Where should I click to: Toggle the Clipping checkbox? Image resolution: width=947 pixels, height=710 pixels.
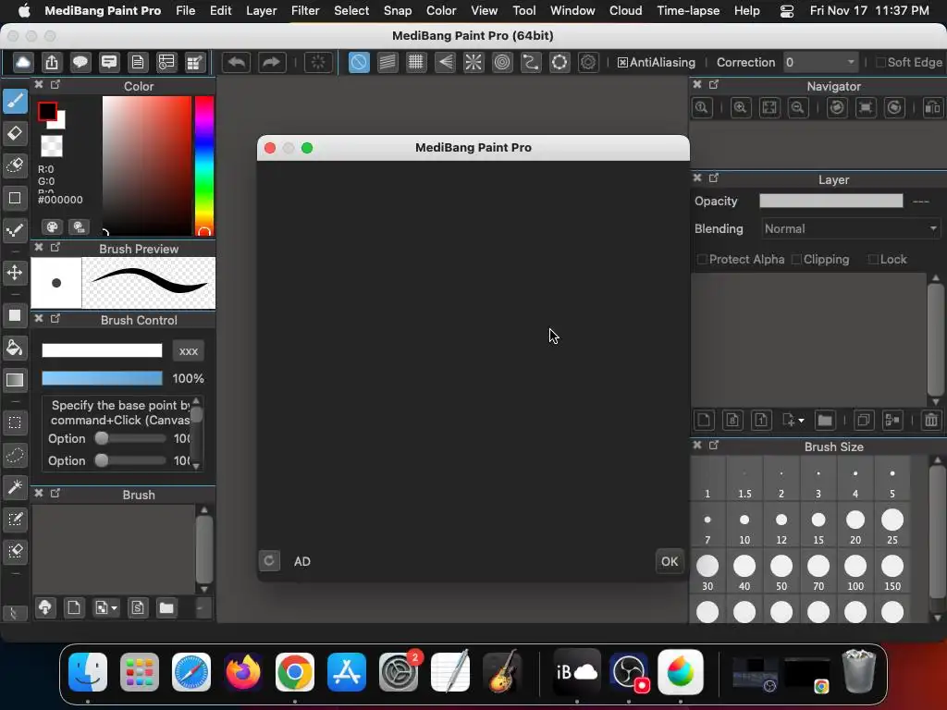[796, 259]
